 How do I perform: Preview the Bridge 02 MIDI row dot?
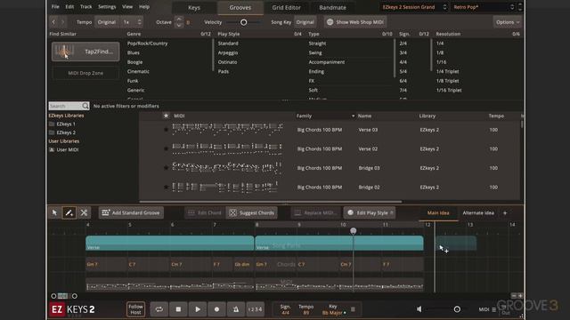point(167,188)
